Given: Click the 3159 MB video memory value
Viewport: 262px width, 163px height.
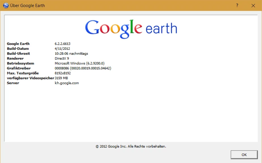Looking at the screenshot, I should (x=61, y=78).
